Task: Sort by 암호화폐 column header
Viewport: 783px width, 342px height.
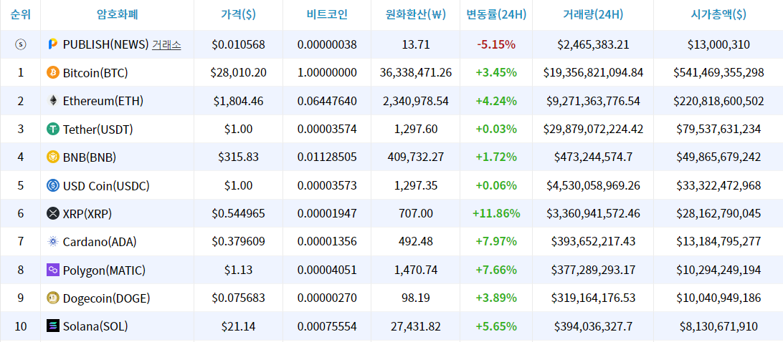Action: coord(118,14)
